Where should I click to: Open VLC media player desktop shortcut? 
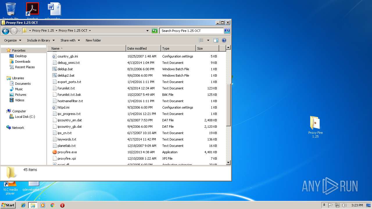click(10, 188)
